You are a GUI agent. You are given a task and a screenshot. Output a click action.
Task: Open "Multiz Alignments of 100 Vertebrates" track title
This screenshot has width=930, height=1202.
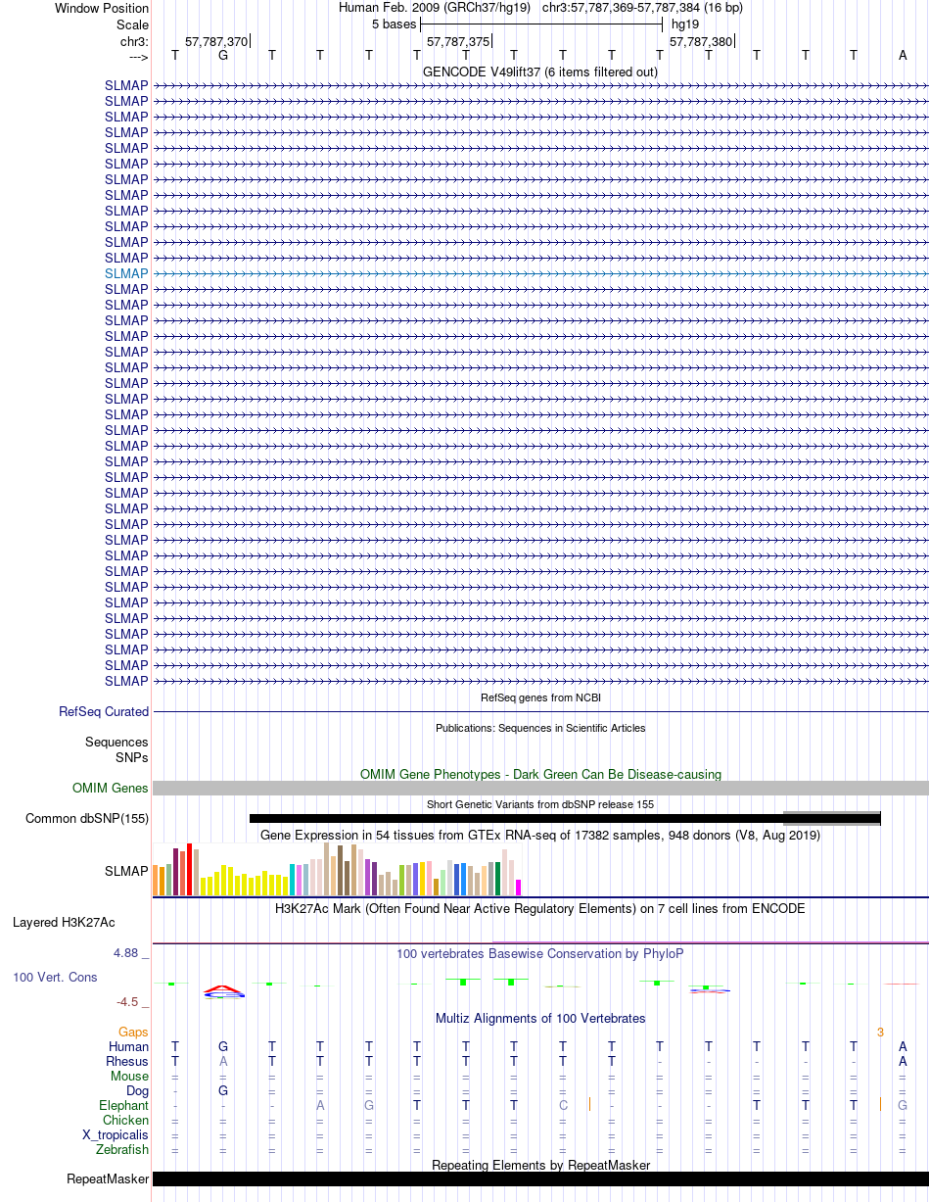click(540, 1018)
